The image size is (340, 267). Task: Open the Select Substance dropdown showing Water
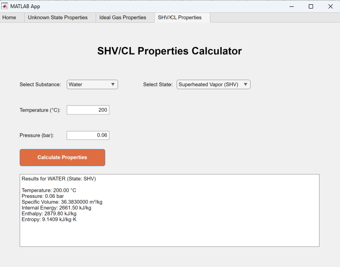[x=92, y=85]
